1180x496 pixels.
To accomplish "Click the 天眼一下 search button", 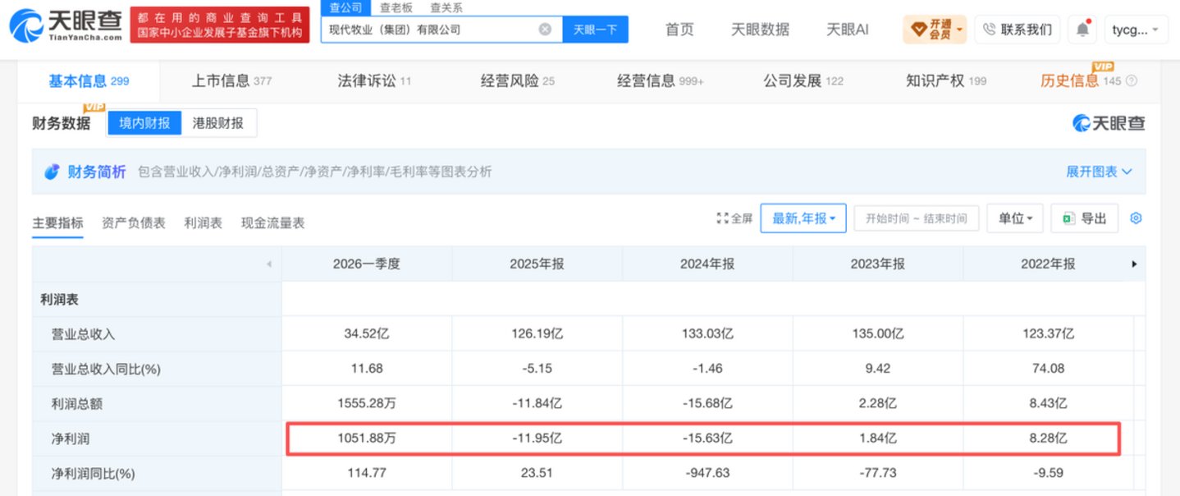I will click(x=595, y=30).
